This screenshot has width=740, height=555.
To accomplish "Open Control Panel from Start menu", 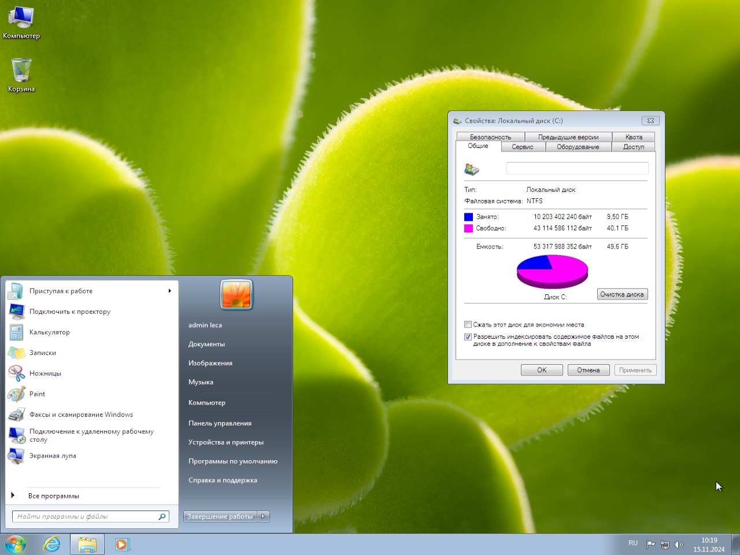I will pyautogui.click(x=220, y=423).
